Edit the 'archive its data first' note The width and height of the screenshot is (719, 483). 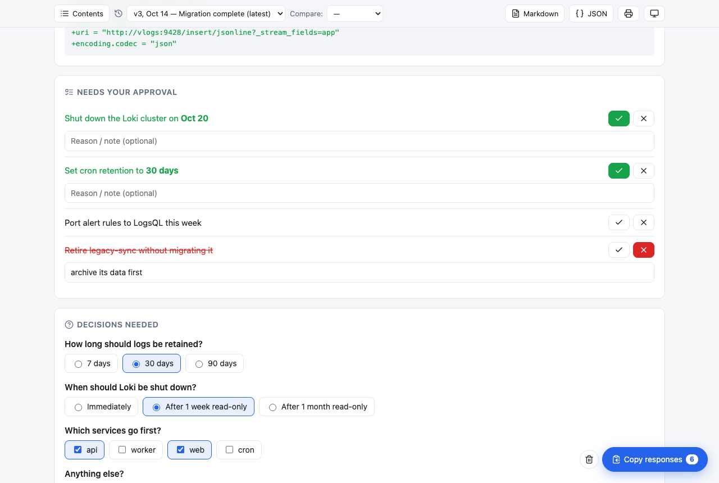point(359,272)
